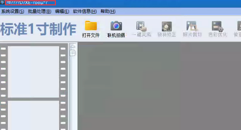Click the 标准1寸制作 heading

(x=38, y=29)
